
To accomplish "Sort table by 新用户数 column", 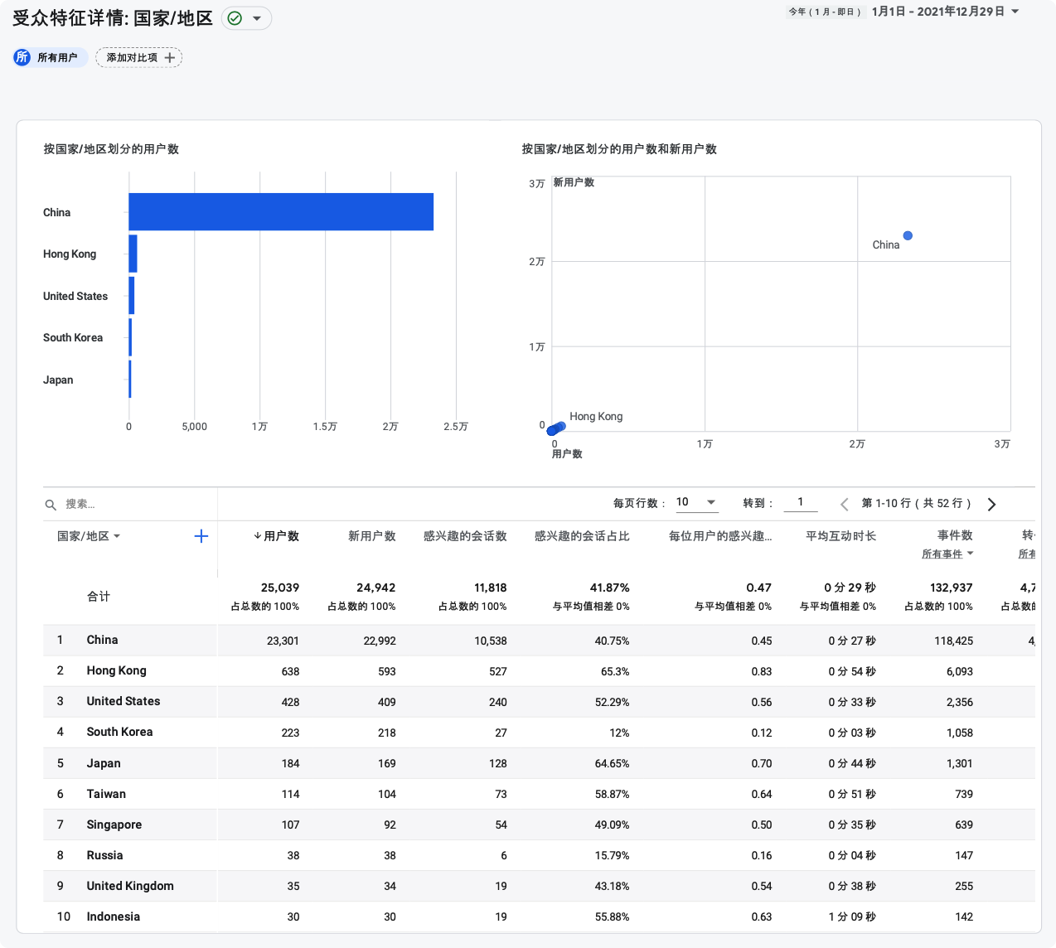I will (x=371, y=536).
